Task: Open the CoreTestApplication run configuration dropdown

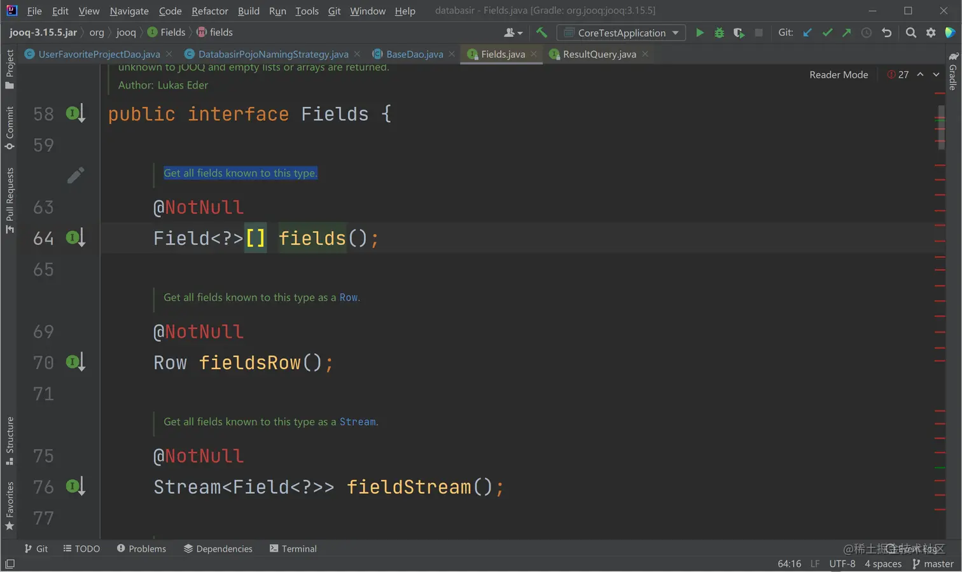Action: coord(621,32)
